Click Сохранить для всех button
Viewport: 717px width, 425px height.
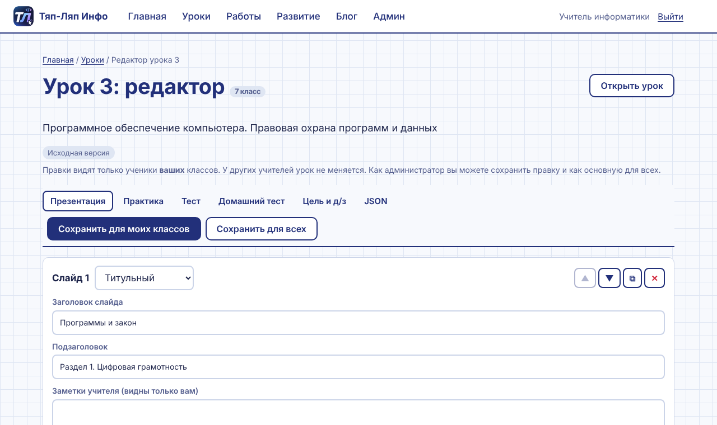[x=262, y=229]
